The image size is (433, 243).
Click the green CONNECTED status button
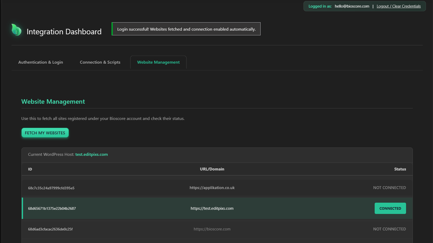pyautogui.click(x=390, y=208)
